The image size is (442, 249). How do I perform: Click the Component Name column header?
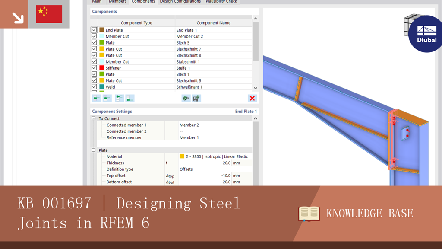(213, 23)
